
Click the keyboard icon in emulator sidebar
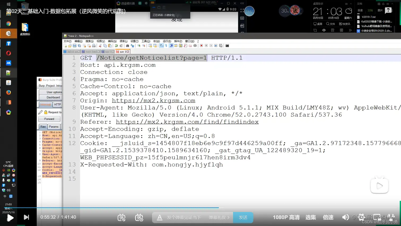click(x=242, y=18)
